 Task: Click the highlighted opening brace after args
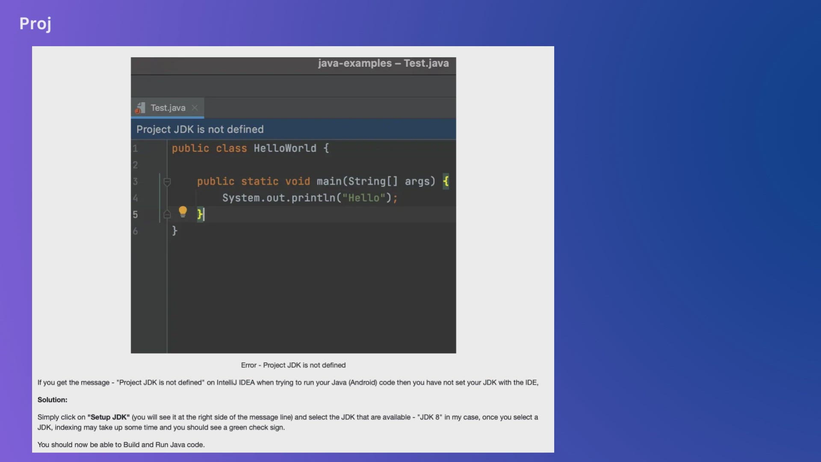click(446, 181)
